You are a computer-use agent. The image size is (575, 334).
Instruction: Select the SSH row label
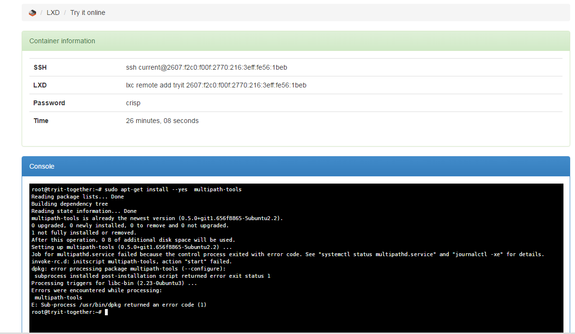(40, 67)
